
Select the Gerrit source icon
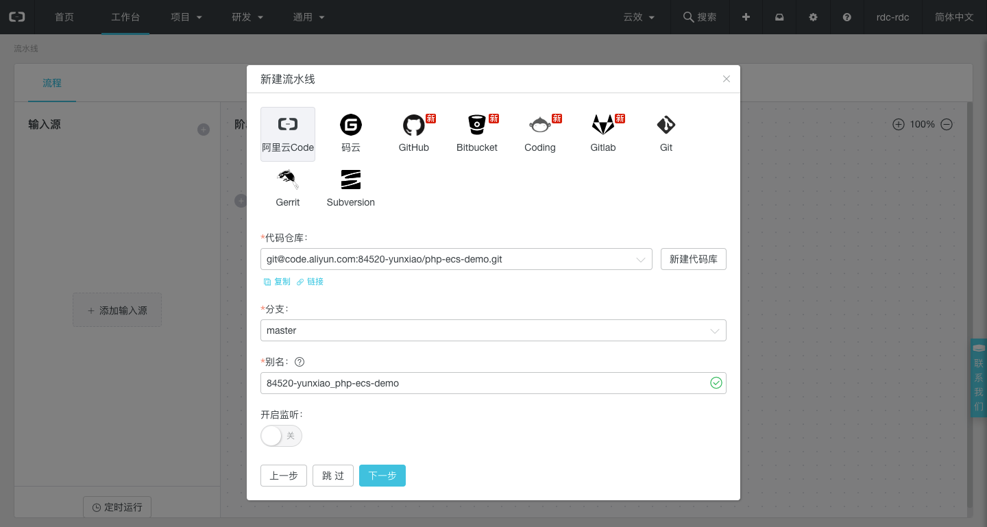click(288, 189)
